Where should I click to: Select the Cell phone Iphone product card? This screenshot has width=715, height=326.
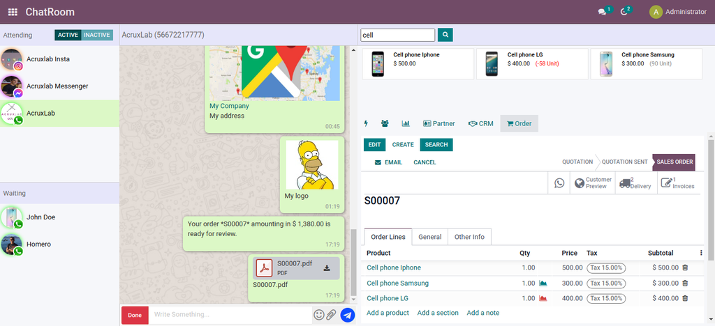(x=418, y=63)
